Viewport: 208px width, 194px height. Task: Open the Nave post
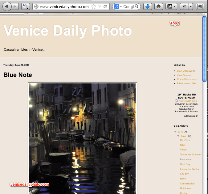point(183,179)
